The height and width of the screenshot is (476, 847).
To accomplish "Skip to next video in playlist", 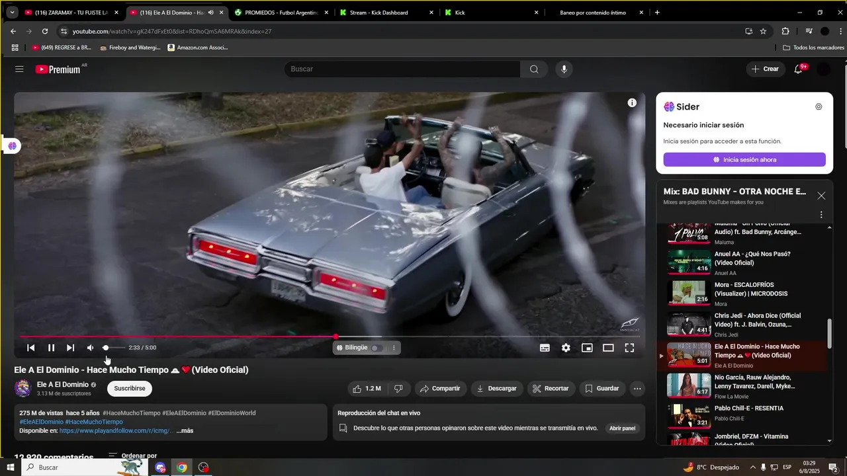I will pos(70,348).
